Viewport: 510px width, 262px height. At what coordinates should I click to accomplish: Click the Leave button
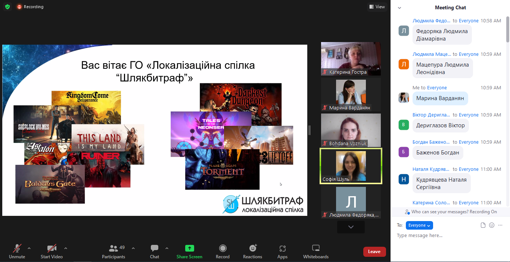coord(374,252)
